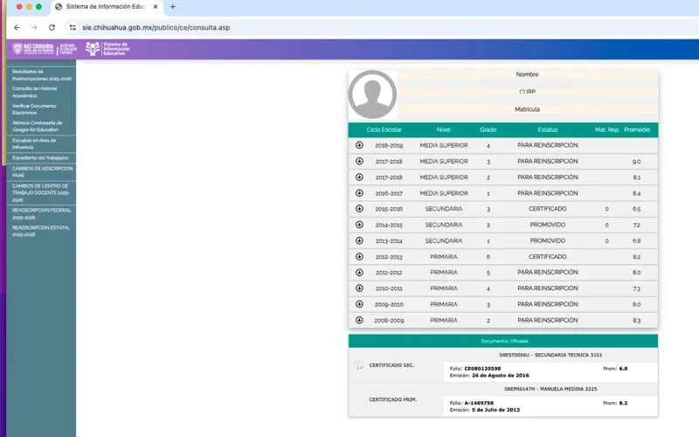
Task: Click the student profile avatar picture
Action: pyautogui.click(x=372, y=94)
